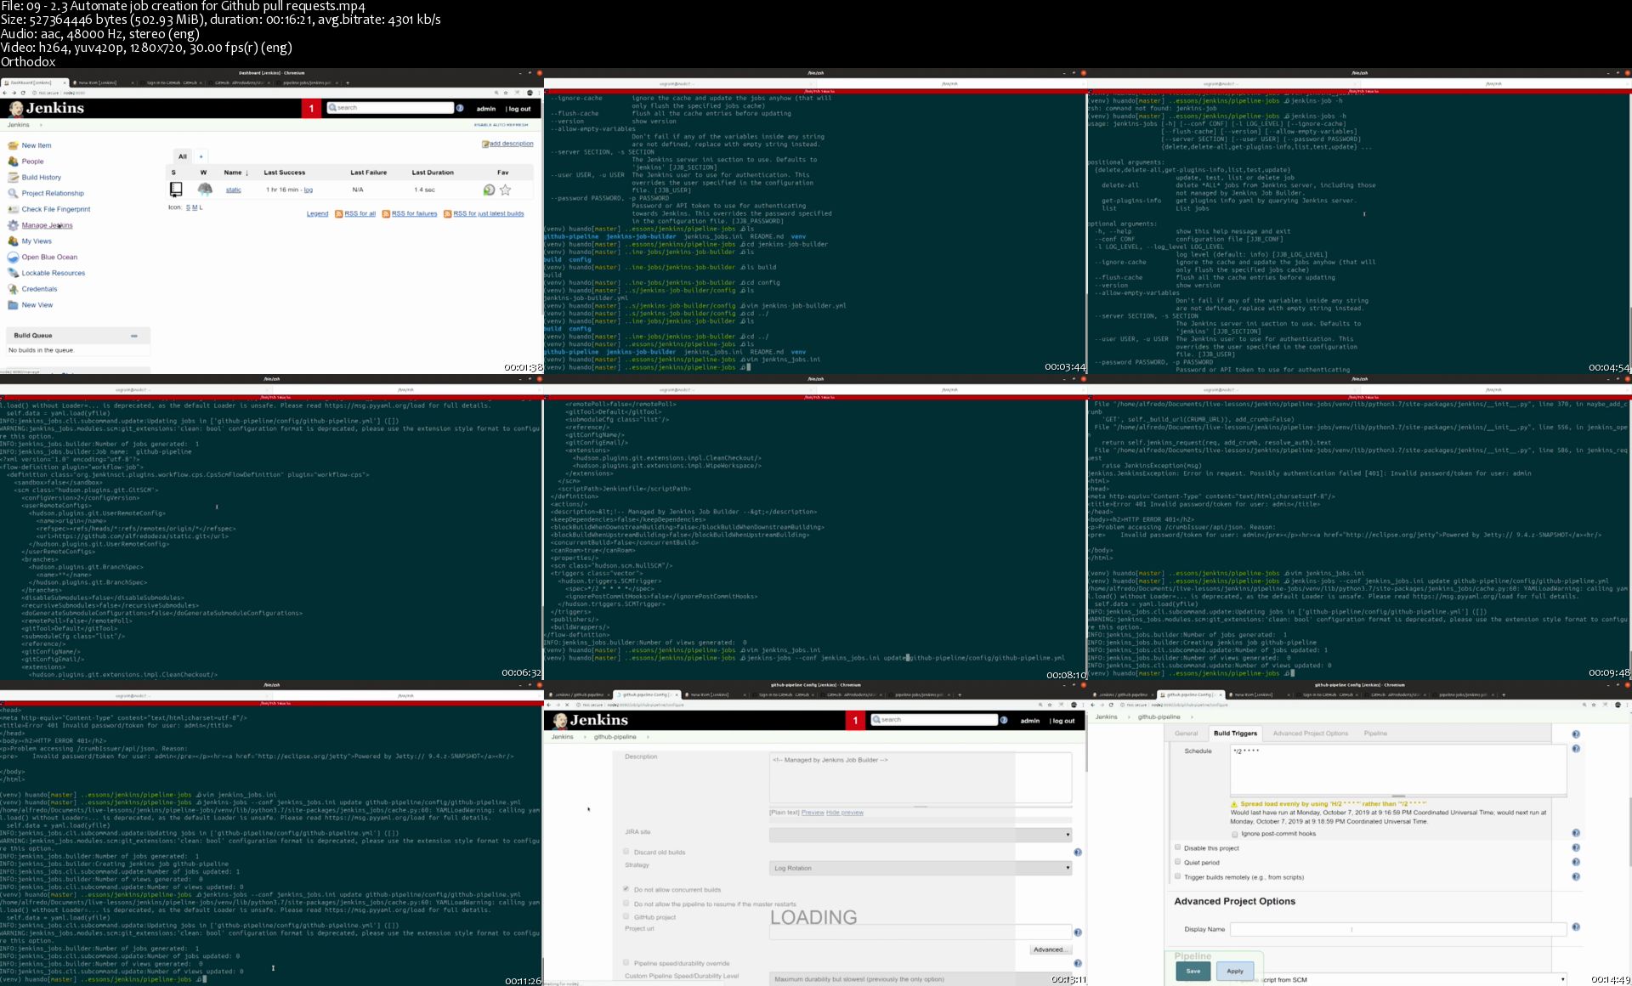Open Build History icon in Dashboard sidebar
Screen dimensions: 1632x986
coord(13,177)
